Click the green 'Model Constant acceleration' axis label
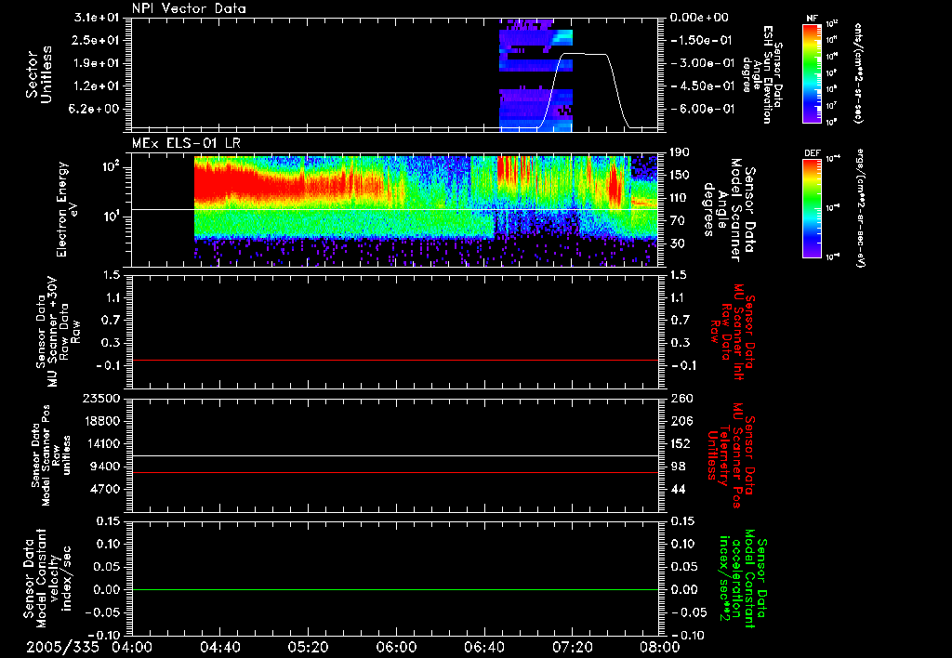 [x=743, y=578]
